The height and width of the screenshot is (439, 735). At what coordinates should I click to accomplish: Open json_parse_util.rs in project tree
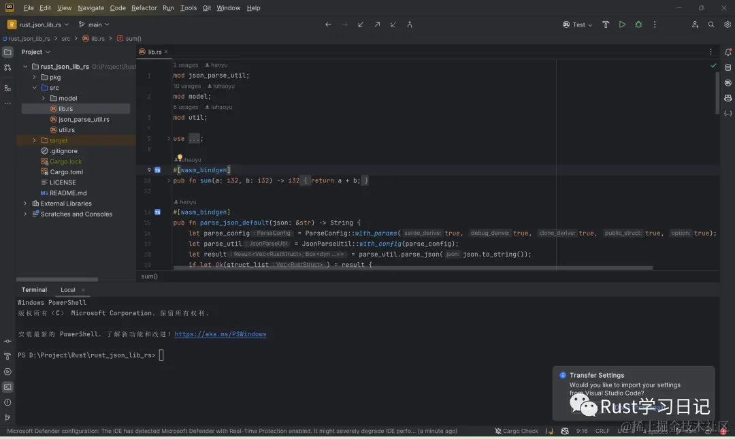click(84, 119)
